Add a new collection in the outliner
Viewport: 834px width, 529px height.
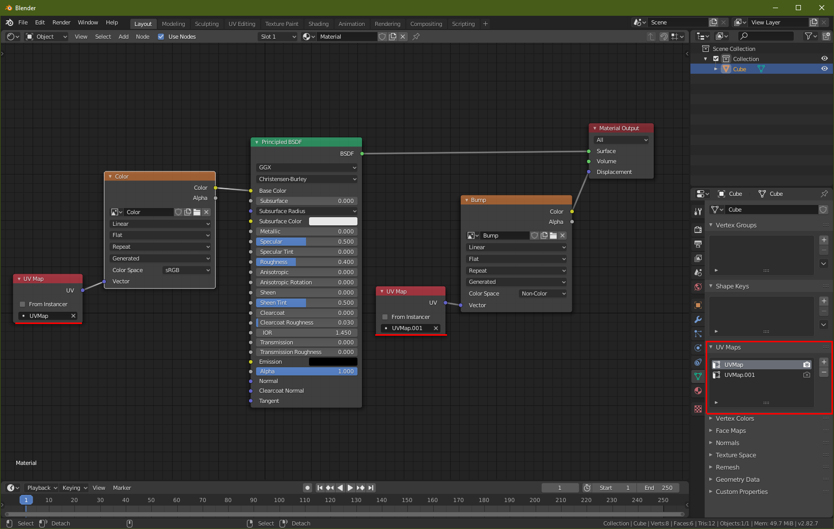point(826,36)
